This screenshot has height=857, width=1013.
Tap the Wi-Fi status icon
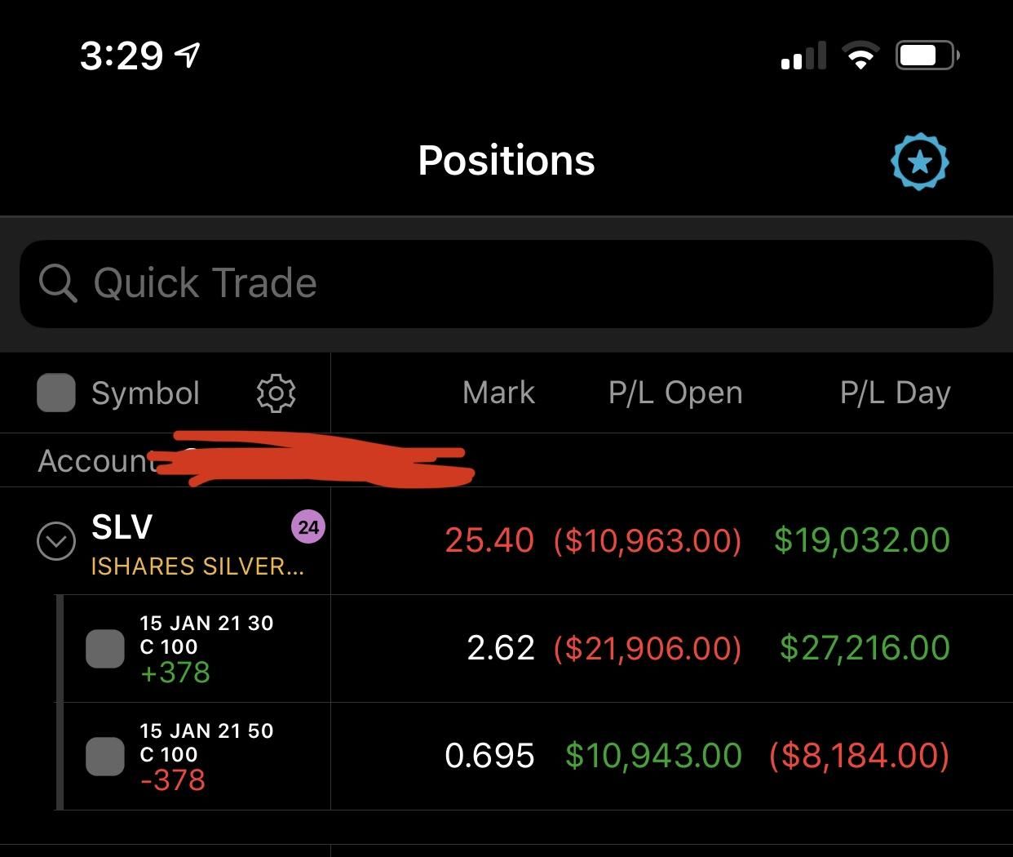(860, 56)
